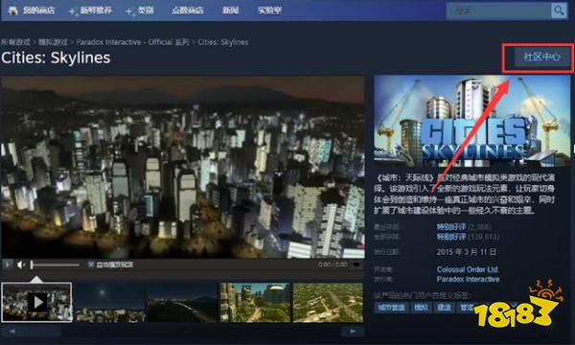The image size is (575, 345).
Task: Go to 点数商店 (Points Shop)
Action: pos(188,11)
